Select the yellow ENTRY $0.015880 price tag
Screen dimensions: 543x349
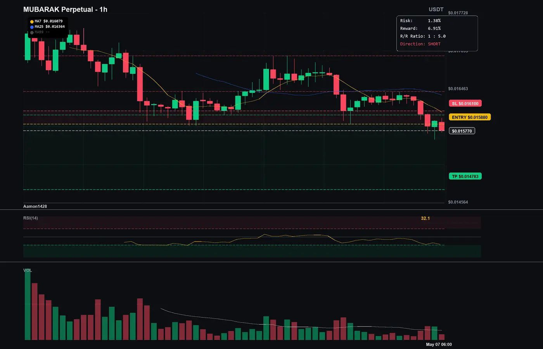tap(470, 117)
